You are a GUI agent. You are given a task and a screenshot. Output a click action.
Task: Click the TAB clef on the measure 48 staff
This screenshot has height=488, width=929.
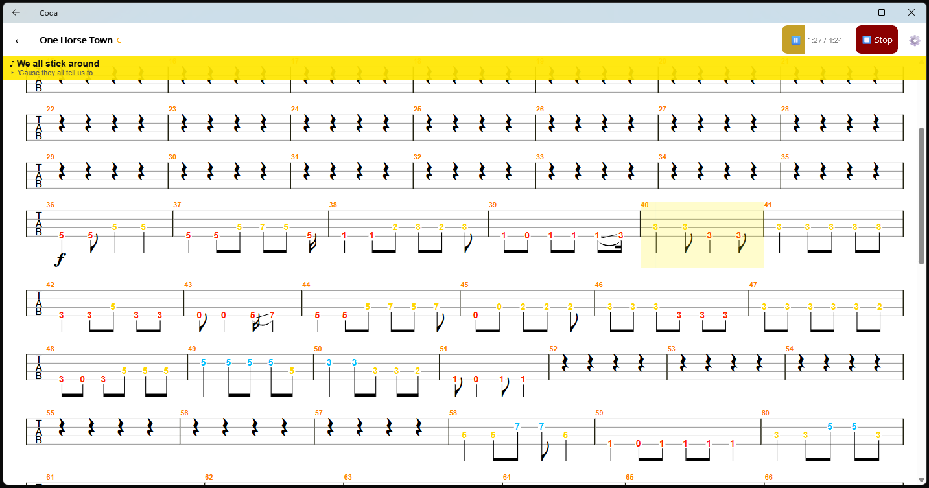(38, 367)
